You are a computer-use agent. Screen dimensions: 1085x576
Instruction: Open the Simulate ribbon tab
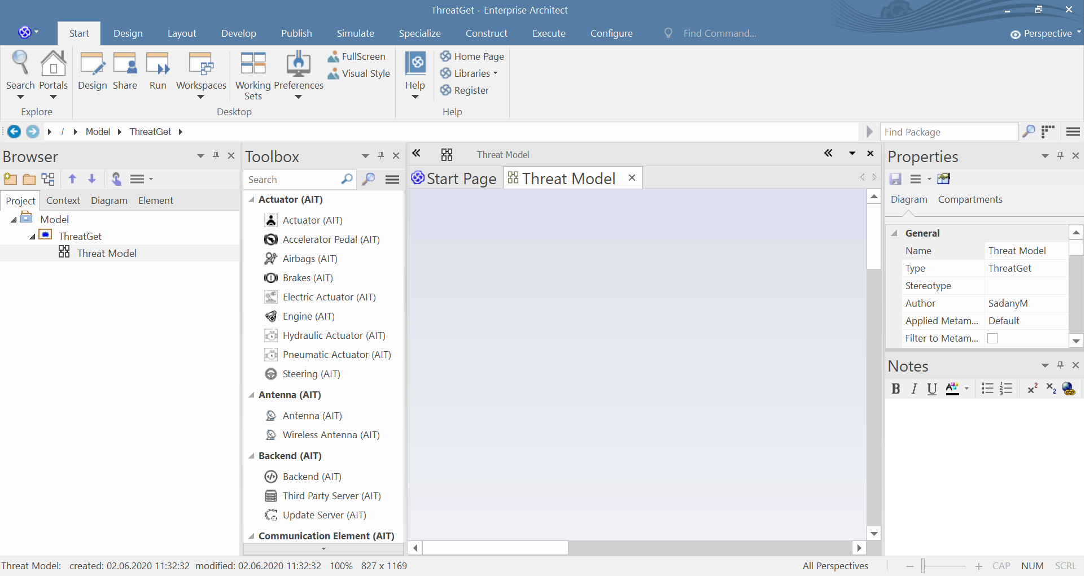[356, 33]
